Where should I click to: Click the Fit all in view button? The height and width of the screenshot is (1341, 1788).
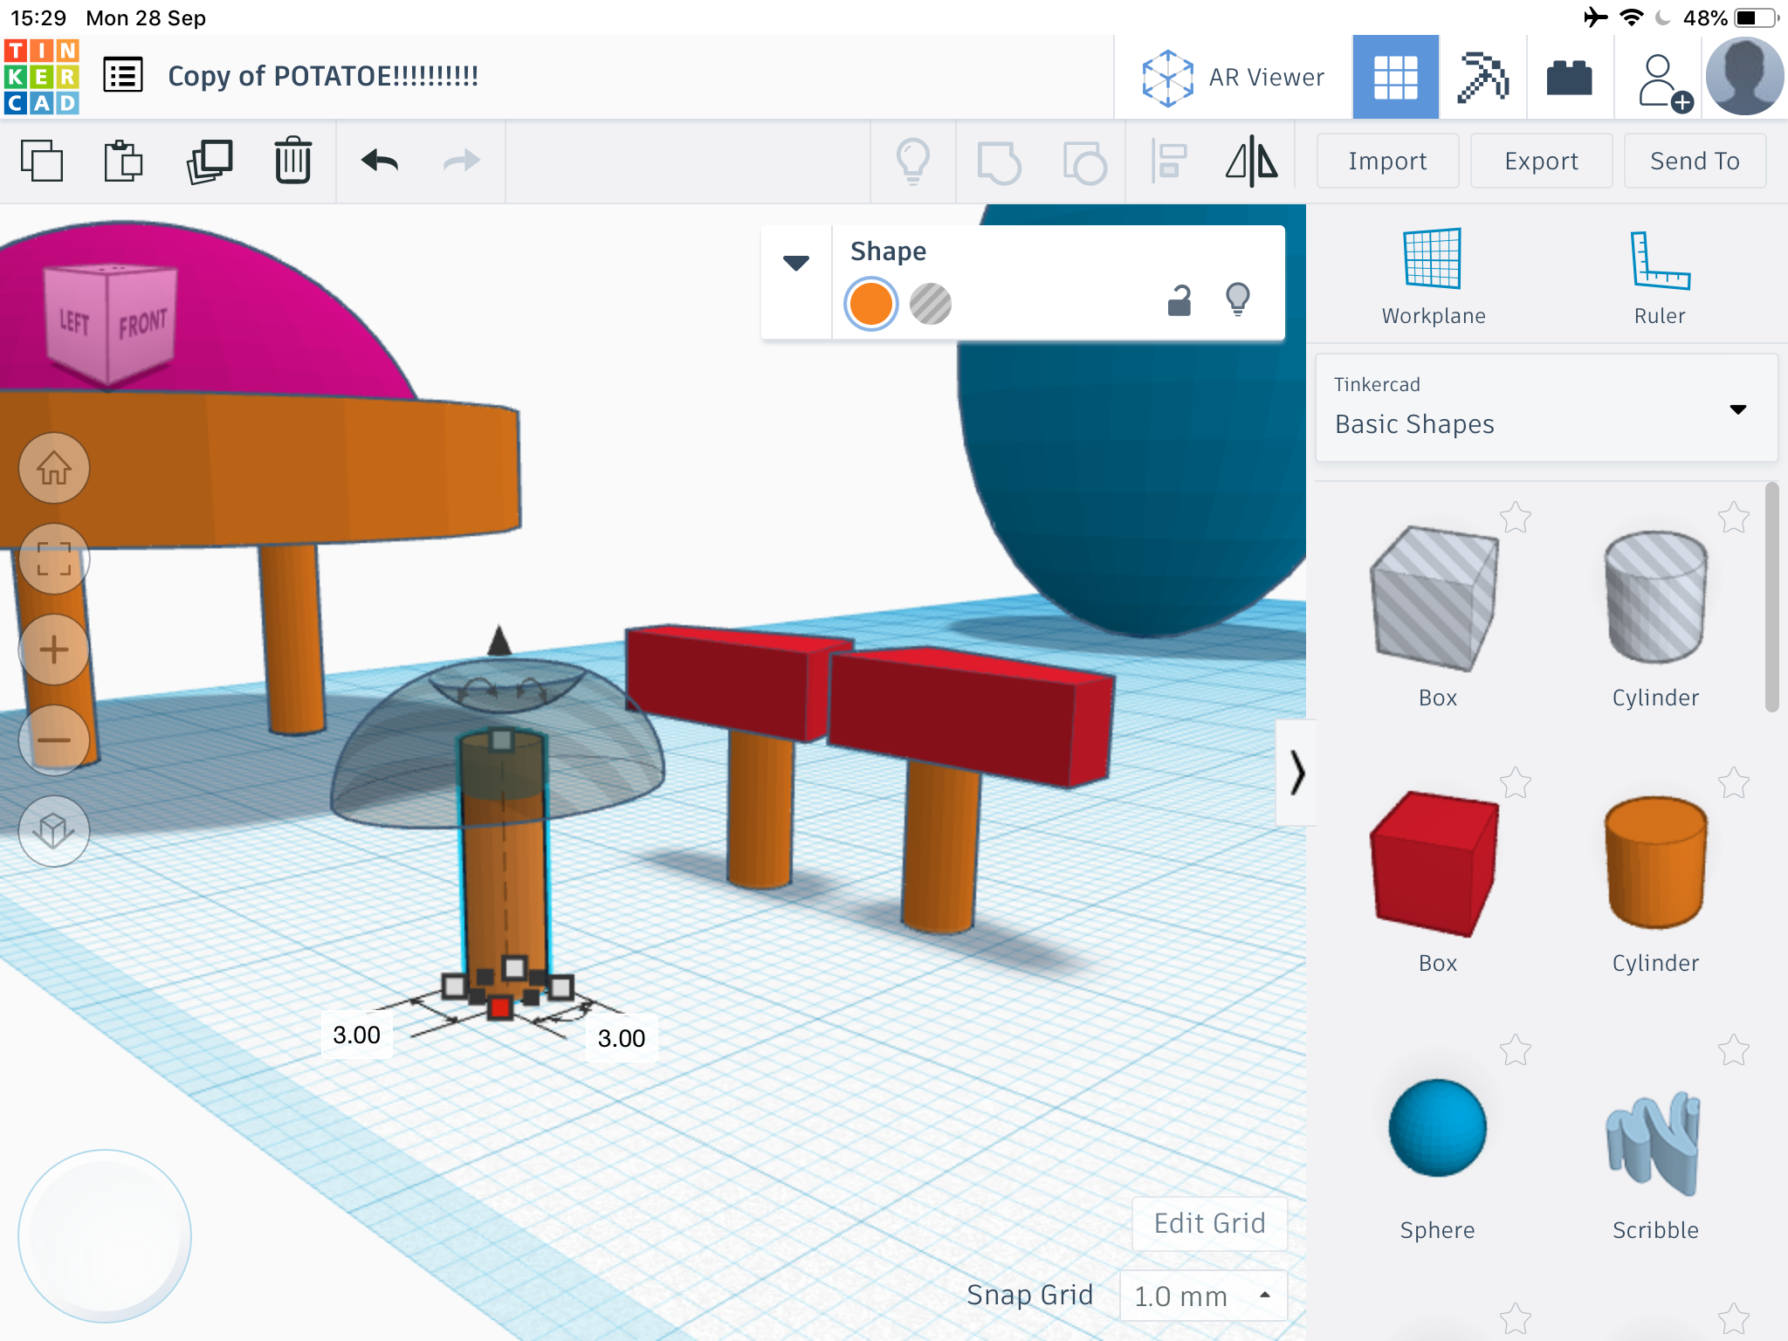tap(54, 559)
